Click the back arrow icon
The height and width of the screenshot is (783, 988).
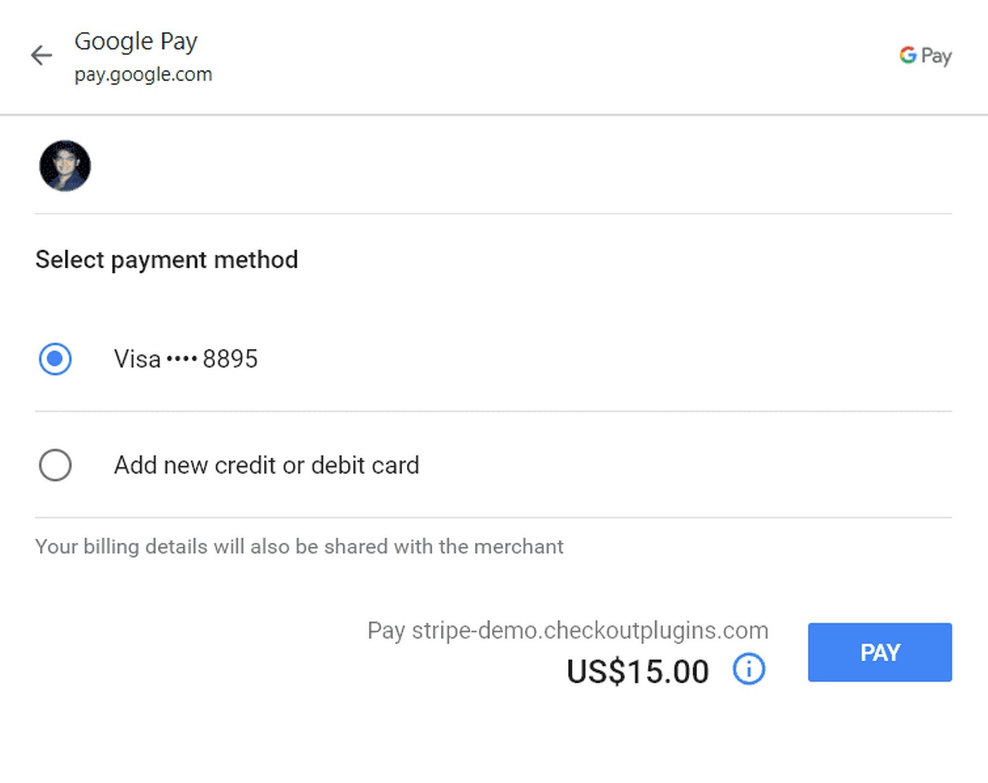[x=42, y=55]
